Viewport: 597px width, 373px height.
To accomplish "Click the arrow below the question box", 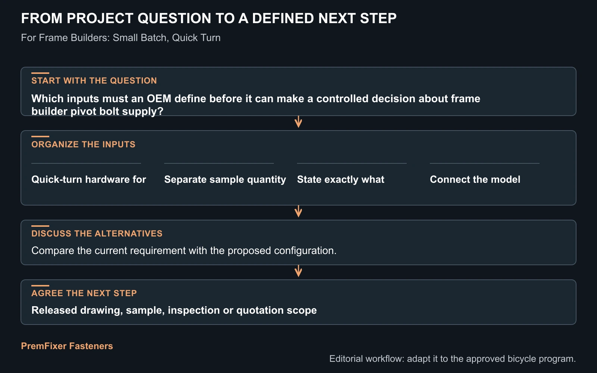I will (x=298, y=122).
